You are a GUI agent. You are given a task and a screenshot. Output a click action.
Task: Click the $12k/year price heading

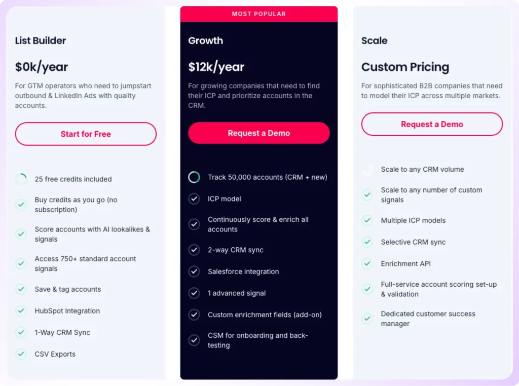216,67
